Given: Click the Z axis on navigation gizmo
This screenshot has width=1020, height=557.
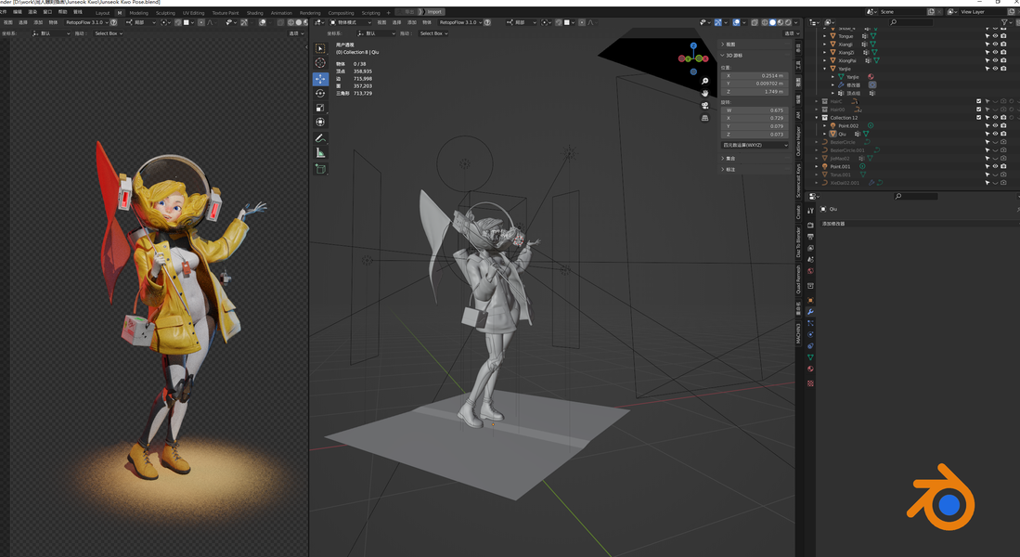Looking at the screenshot, I should pos(693,46).
